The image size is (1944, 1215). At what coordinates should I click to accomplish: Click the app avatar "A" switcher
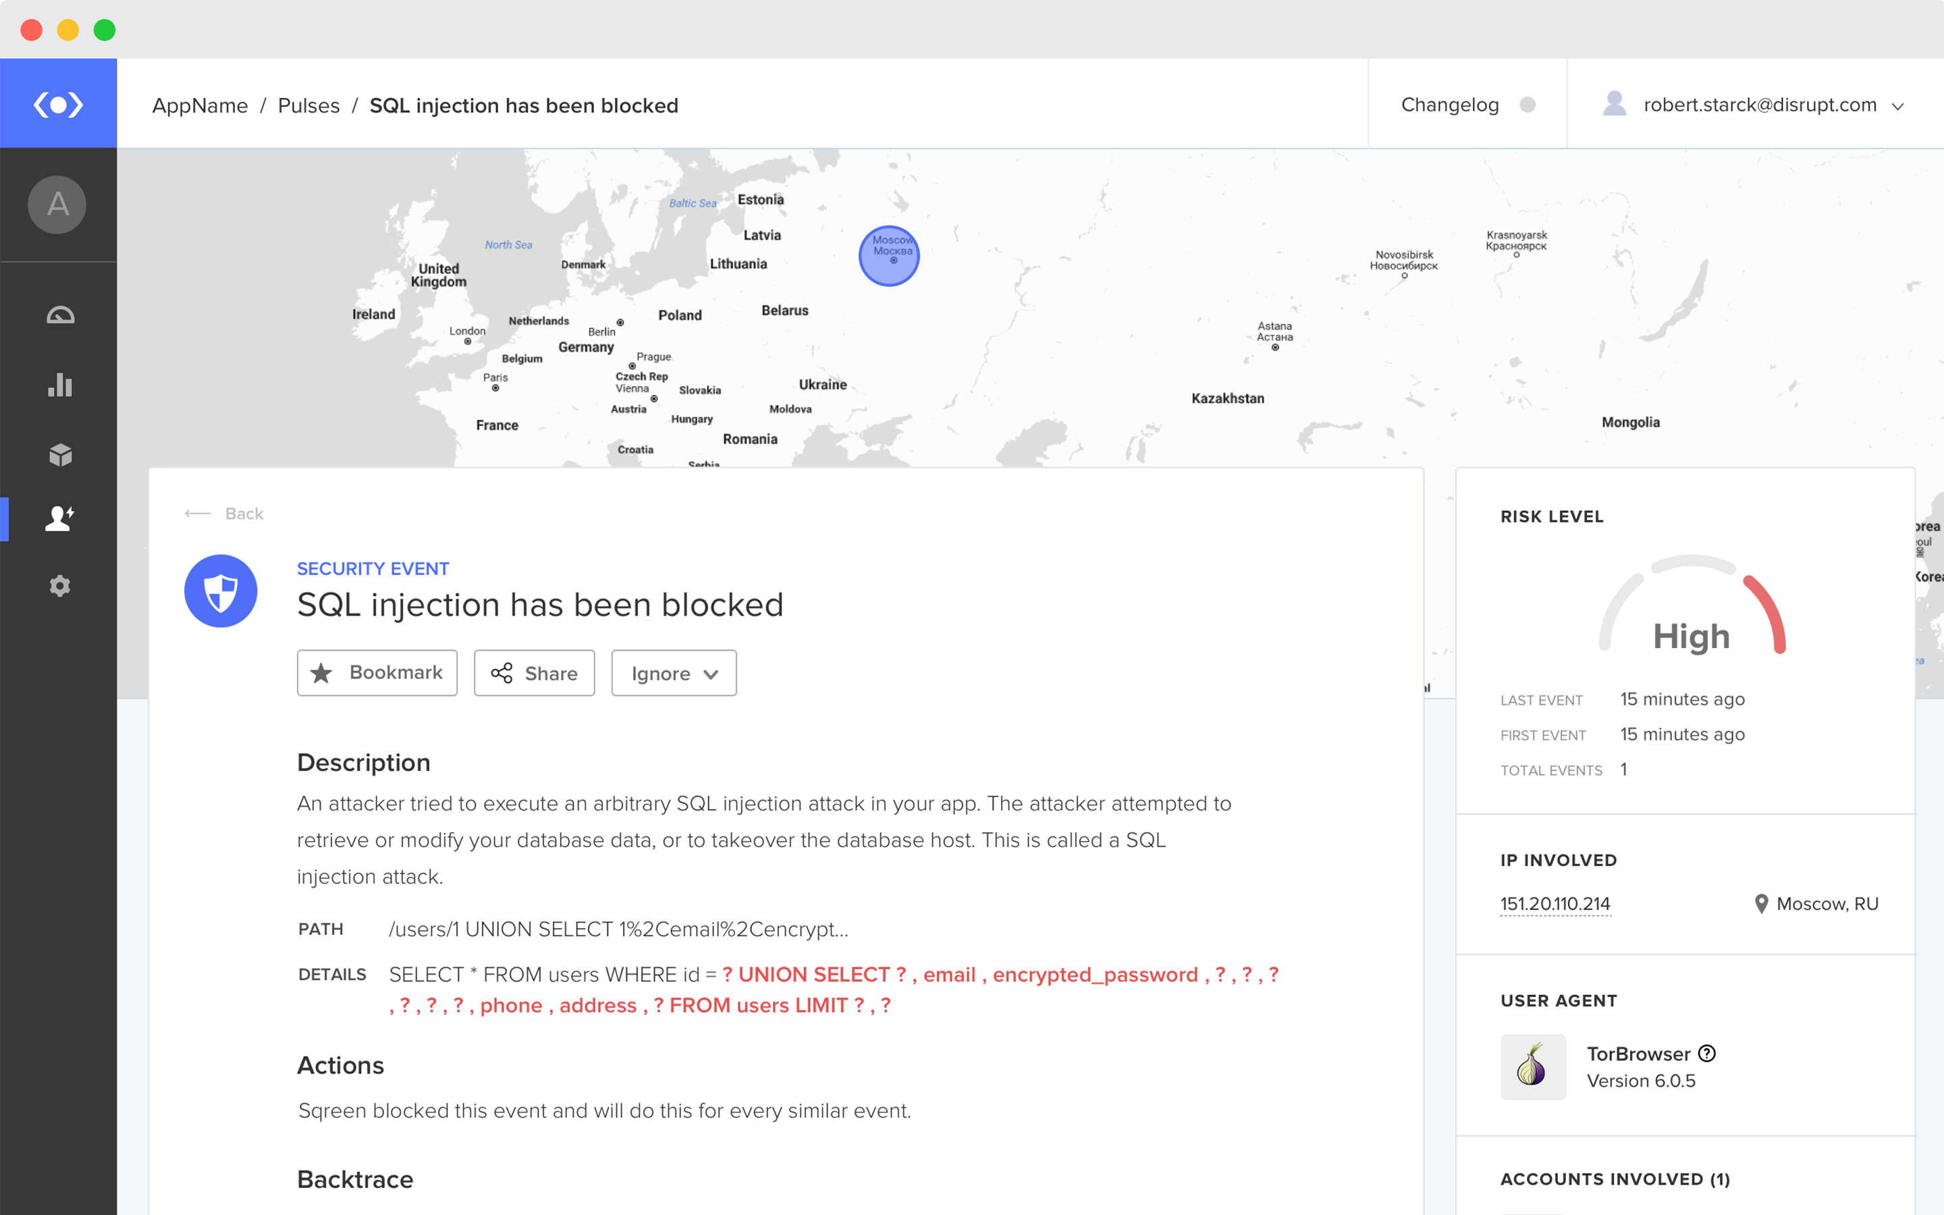point(58,205)
